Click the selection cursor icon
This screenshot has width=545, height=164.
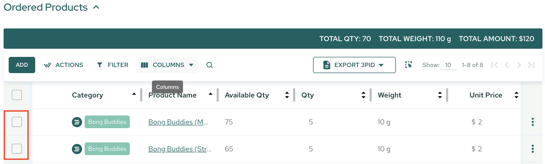pyautogui.click(x=409, y=65)
